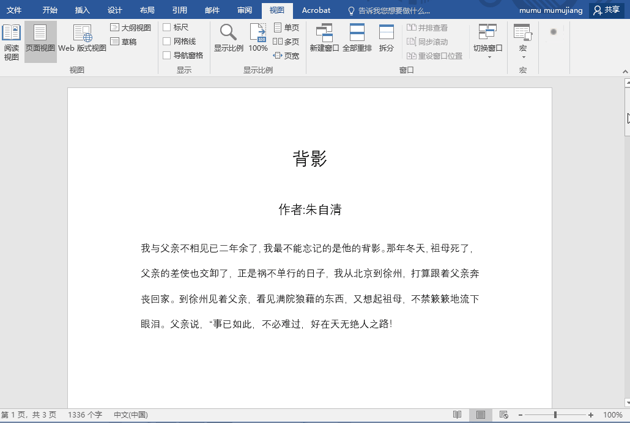The width and height of the screenshot is (630, 423).
Task: Enable the Gridlines (网格线) checkbox
Action: (167, 42)
